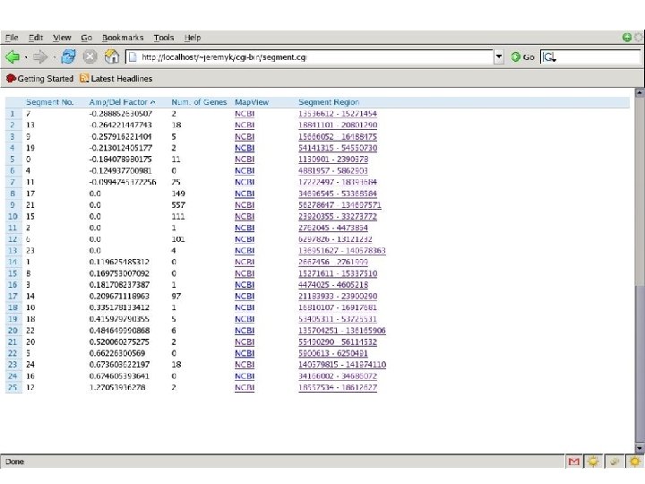Viewport: 645px width, 484px height.
Task: Open the Gmail notifier icon in status bar
Action: coord(573,462)
